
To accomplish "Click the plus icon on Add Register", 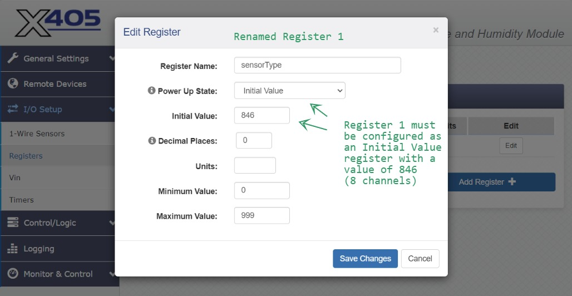I will 512,181.
